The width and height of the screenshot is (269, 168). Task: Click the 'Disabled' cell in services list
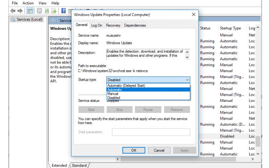point(227,136)
